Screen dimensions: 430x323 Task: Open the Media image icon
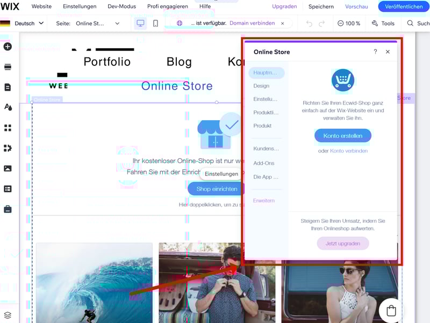coord(8,168)
